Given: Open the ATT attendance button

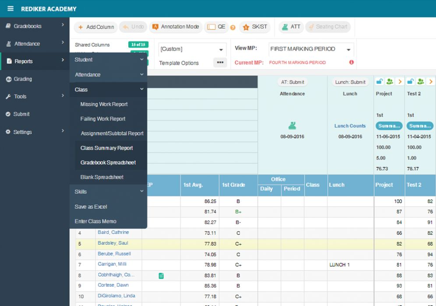Looking at the screenshot, I should (291, 27).
